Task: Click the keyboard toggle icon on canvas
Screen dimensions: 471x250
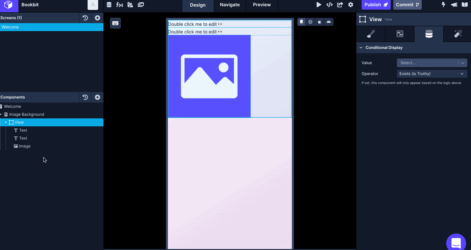Action: tap(115, 23)
